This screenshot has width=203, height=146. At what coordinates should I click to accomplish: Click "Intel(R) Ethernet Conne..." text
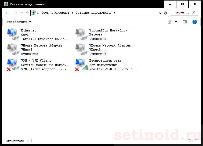[x=45, y=39]
